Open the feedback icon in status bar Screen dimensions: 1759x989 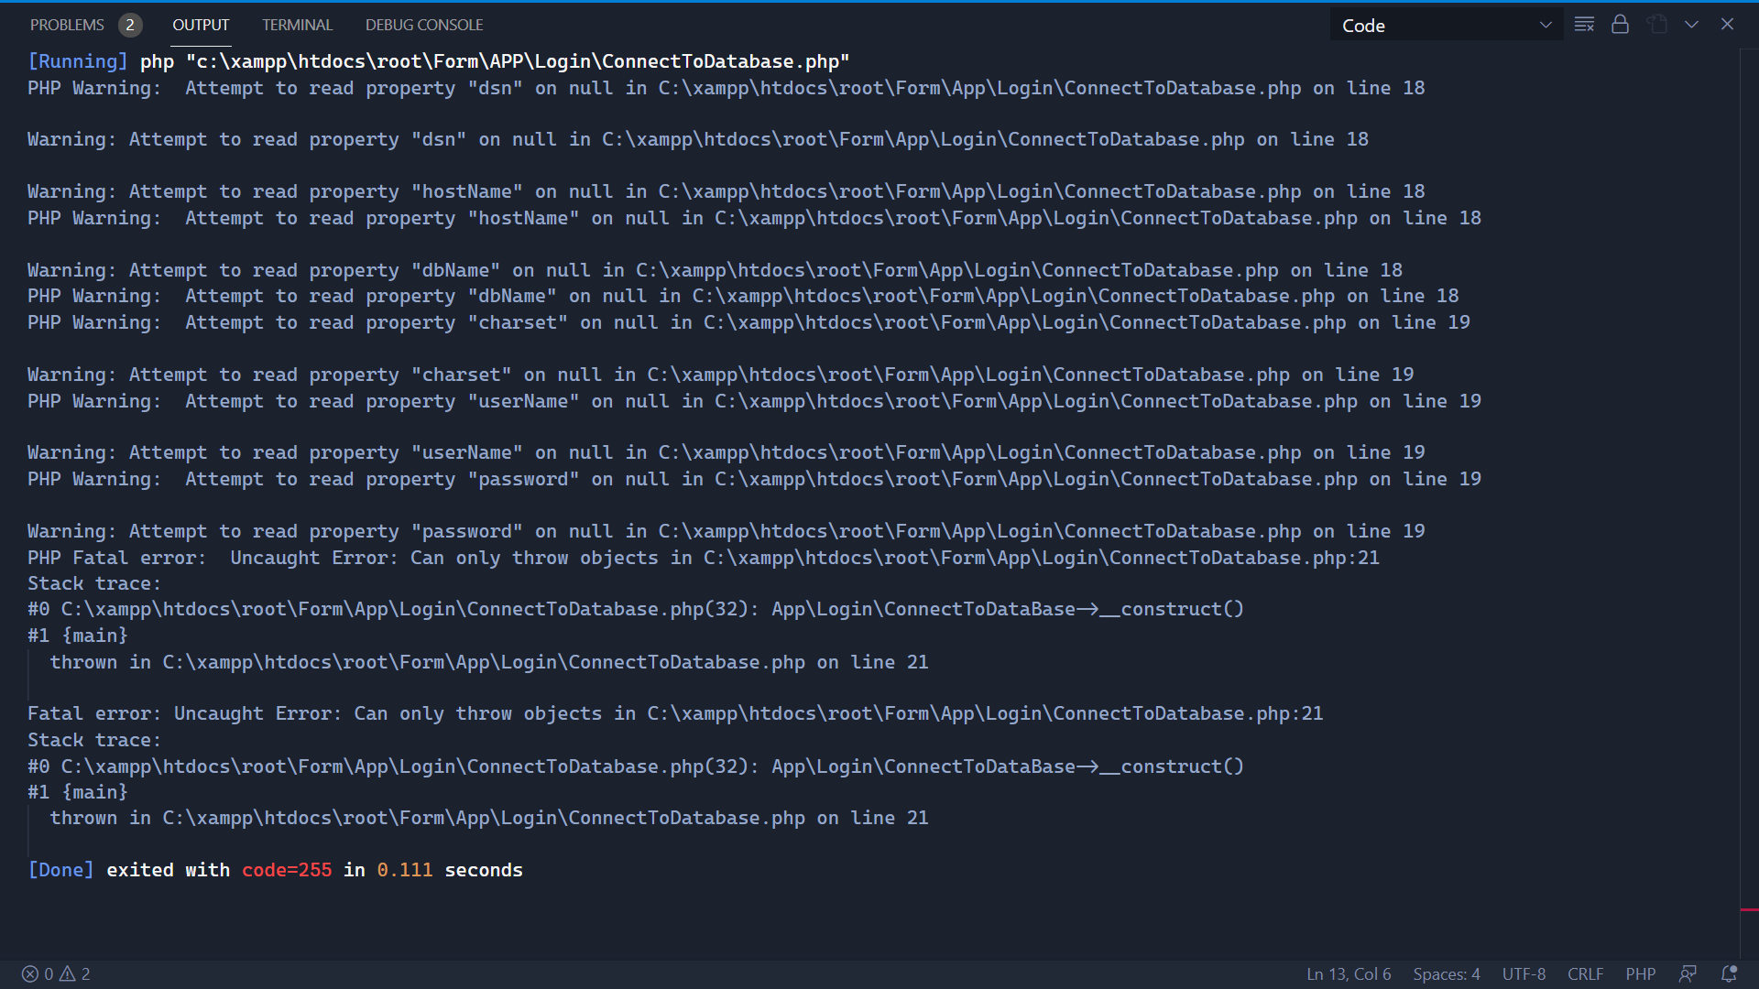pyautogui.click(x=1688, y=974)
